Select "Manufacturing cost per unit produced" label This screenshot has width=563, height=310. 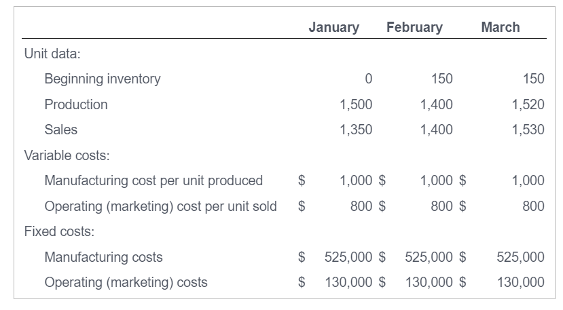point(153,180)
